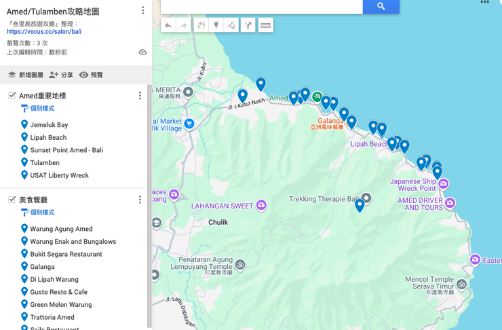Image resolution: width=502 pixels, height=330 pixels.
Task: Open 美食餐廳 layer options menu
Action: [x=140, y=200]
